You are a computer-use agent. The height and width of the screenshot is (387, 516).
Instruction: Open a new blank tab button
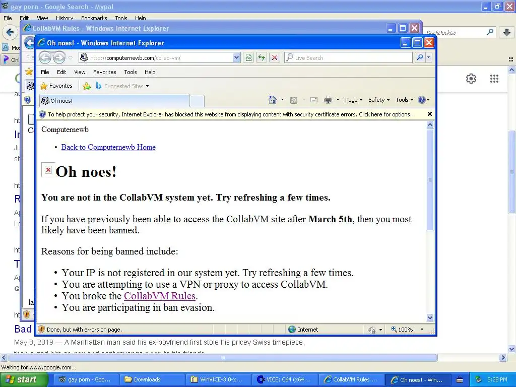(x=197, y=101)
